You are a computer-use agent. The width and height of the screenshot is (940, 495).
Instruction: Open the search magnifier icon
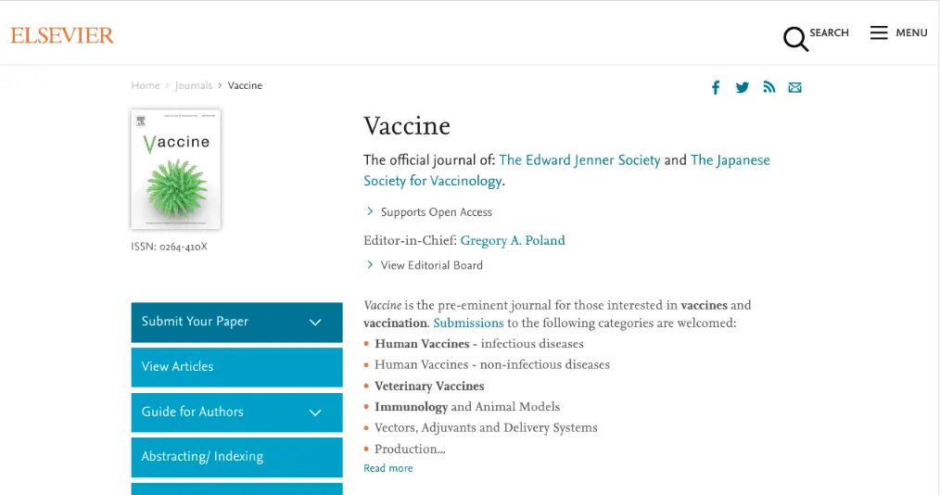pyautogui.click(x=795, y=39)
